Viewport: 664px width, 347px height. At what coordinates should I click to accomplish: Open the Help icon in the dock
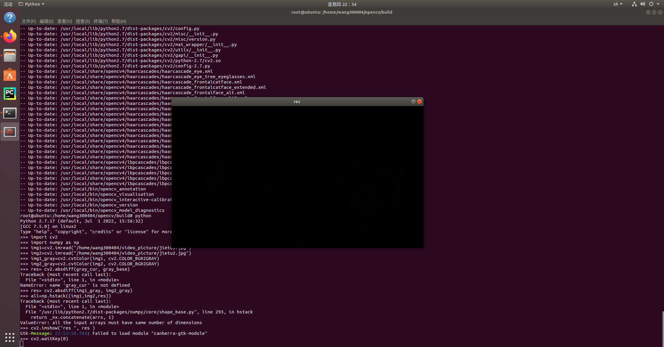tap(10, 18)
